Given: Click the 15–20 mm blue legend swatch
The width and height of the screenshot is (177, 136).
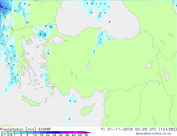Looking at the screenshot, I should (44, 132).
